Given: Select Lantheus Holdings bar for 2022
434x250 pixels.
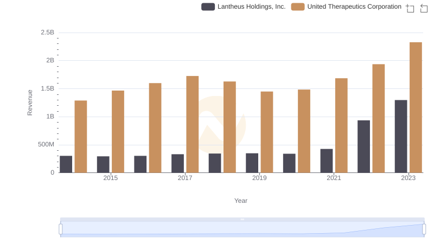Looking at the screenshot, I should coord(363,146).
